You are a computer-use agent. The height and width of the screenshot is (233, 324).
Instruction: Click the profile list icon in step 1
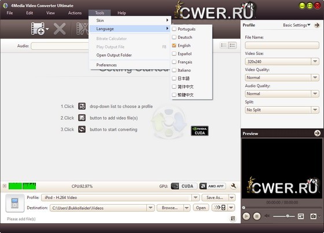82,106
